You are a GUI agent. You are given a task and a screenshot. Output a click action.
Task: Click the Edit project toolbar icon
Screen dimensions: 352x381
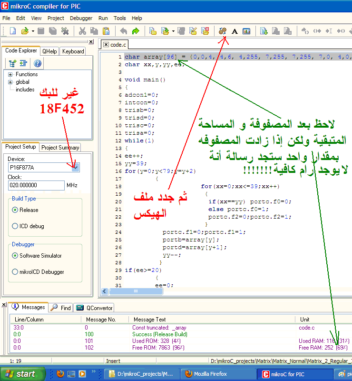click(193, 31)
